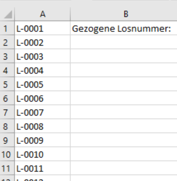Screen dimensions: 177x181
Task: Click cell containing L-0007
Action: 43,112
